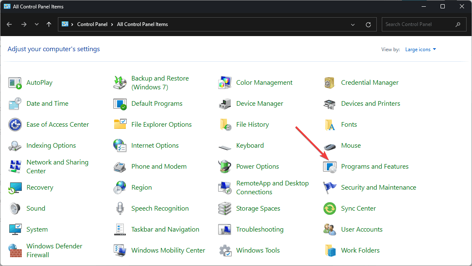Click the Control Panel address bar icon
The image size is (472, 266).
[x=65, y=24]
